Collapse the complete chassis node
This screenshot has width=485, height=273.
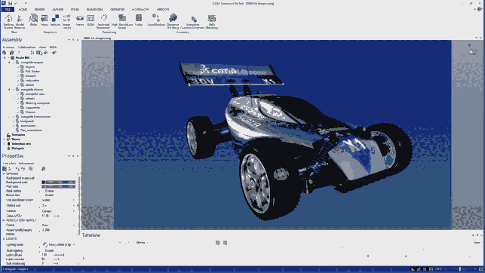[x=9, y=89]
